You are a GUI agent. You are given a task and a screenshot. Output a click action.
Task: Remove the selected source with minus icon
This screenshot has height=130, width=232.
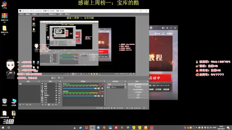[46, 105]
